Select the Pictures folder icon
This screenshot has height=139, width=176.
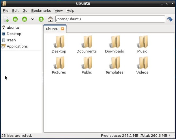pos(59,63)
